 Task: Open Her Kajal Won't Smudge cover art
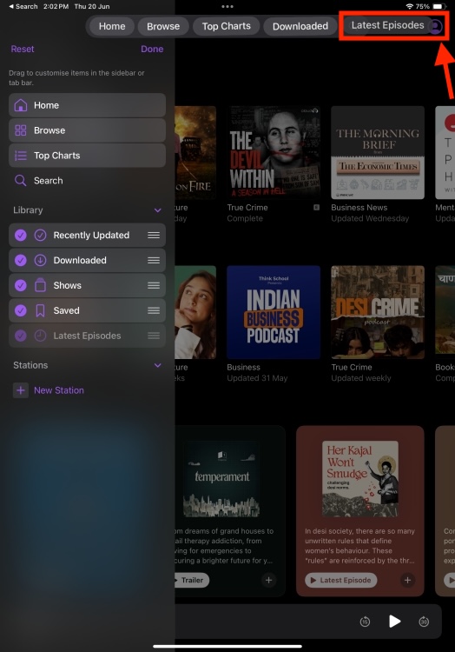click(x=360, y=479)
